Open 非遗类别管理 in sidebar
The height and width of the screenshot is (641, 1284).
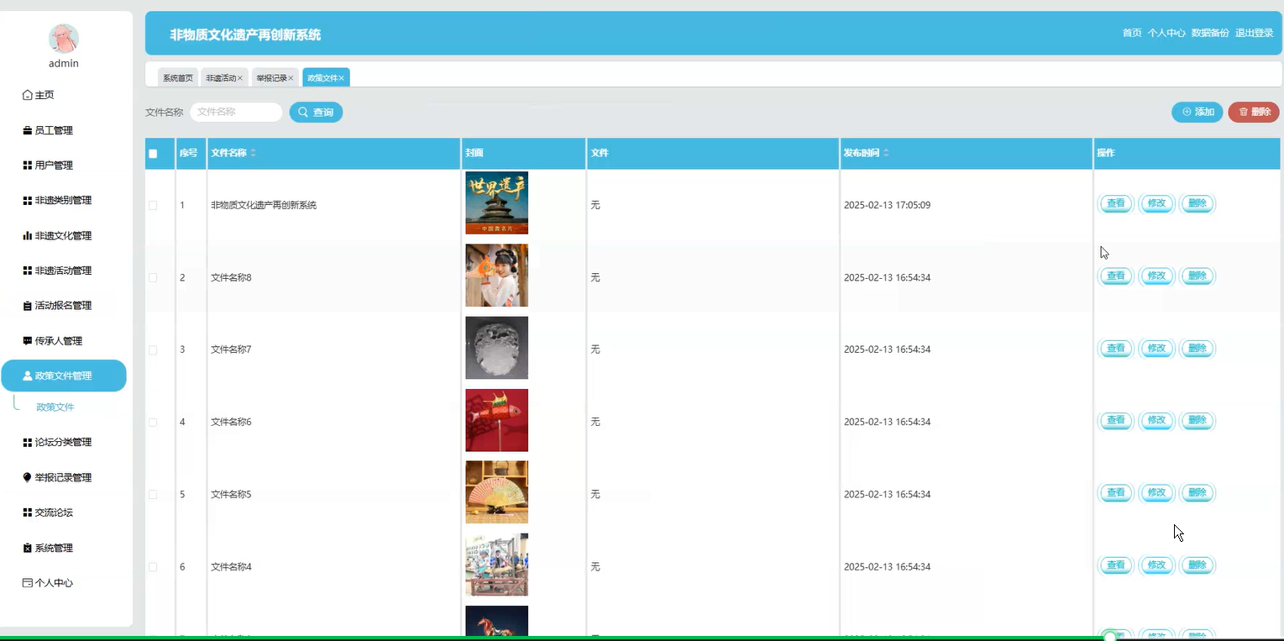[57, 201]
